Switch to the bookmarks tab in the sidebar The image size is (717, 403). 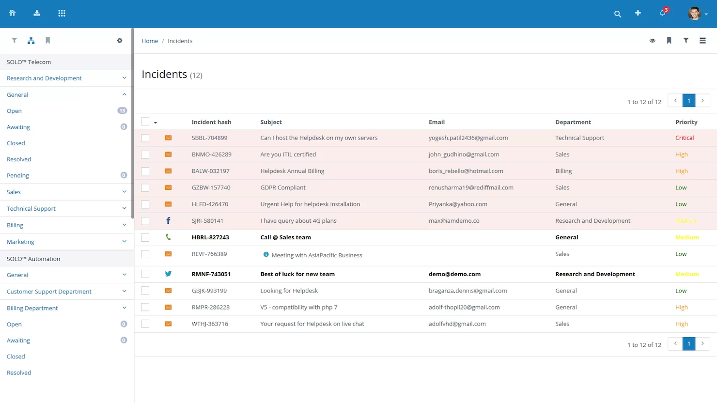click(47, 41)
